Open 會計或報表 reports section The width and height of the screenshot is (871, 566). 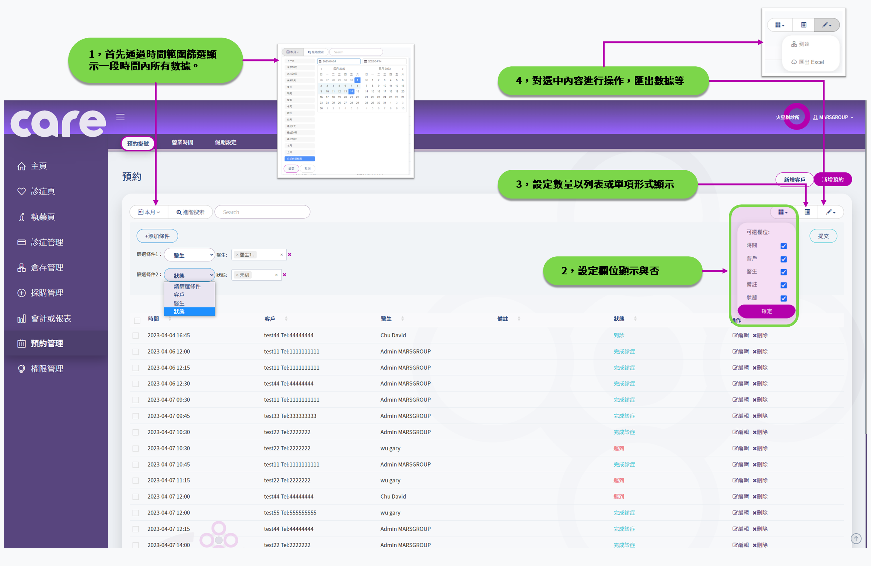coord(50,319)
